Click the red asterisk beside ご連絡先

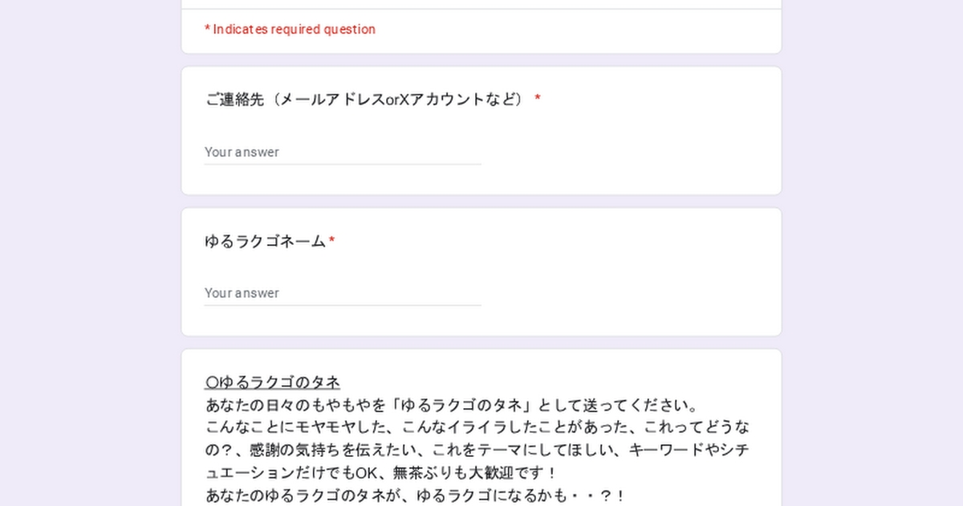[x=538, y=100]
